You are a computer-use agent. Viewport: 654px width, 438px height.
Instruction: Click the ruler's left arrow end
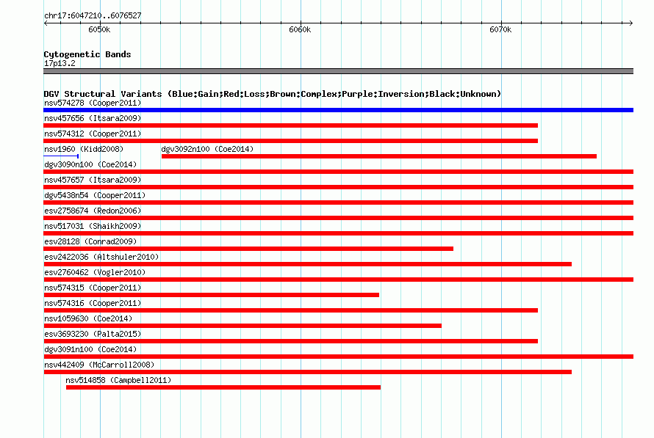[x=46, y=23]
